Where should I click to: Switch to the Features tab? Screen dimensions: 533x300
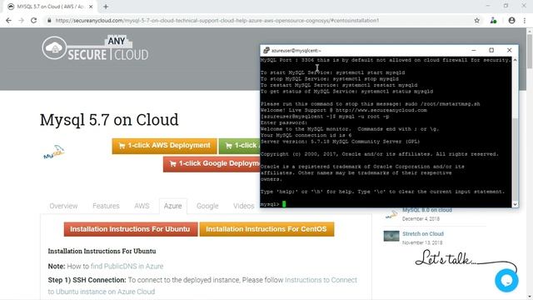[x=106, y=206]
